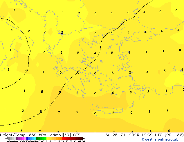
Task: Click the dark blue legend swatch
Action: (27, 138)
